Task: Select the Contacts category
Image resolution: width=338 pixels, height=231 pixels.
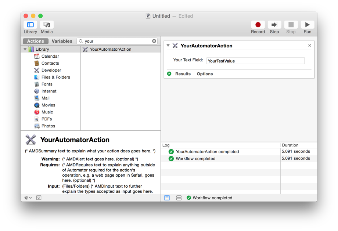Action: tap(50, 63)
